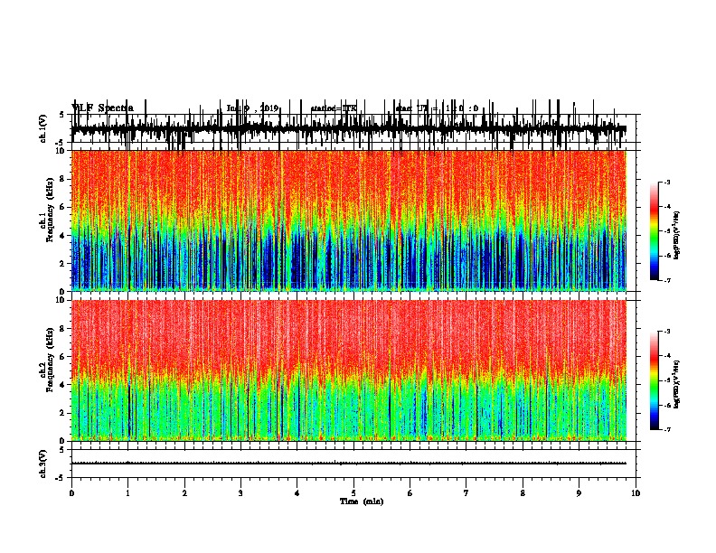Image resolution: width=716 pixels, height=553 pixels.
Task: Click the Time (min) axis label
Action: click(362, 501)
